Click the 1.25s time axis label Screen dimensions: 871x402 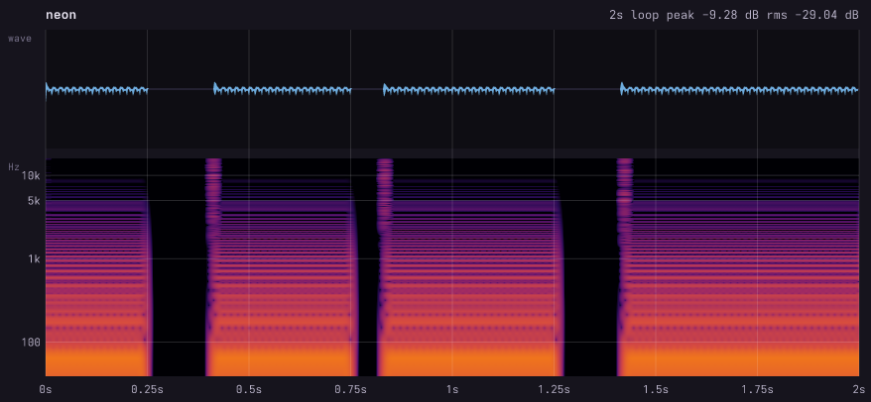554,389
